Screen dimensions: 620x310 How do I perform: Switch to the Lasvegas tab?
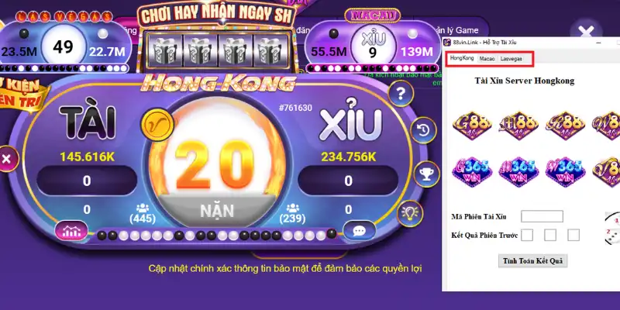[x=511, y=59]
